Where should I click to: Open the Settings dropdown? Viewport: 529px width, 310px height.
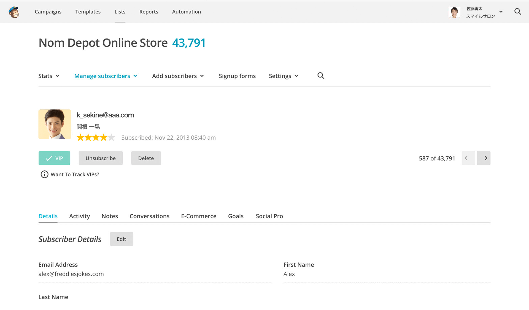(283, 76)
